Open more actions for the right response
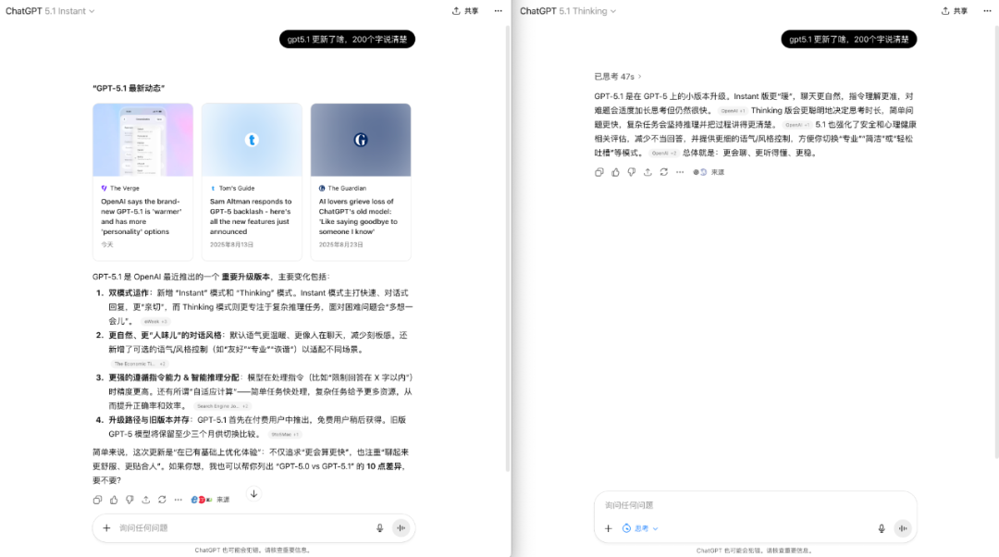999x557 pixels. [x=680, y=172]
